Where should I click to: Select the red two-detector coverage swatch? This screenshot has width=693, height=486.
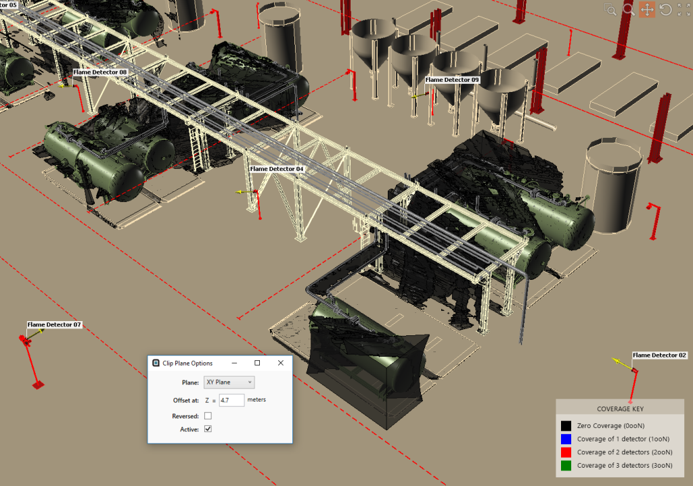(x=565, y=452)
